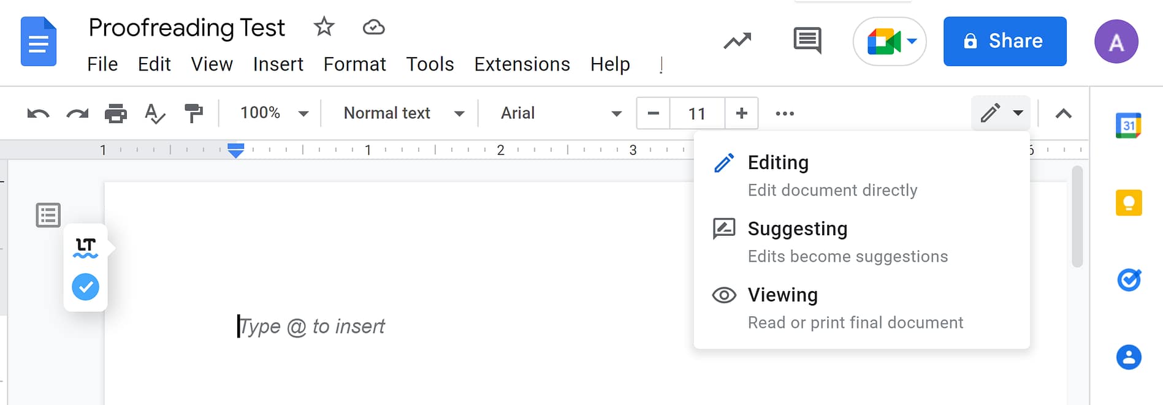
Task: Run spelling and grammar check
Action: (x=154, y=113)
